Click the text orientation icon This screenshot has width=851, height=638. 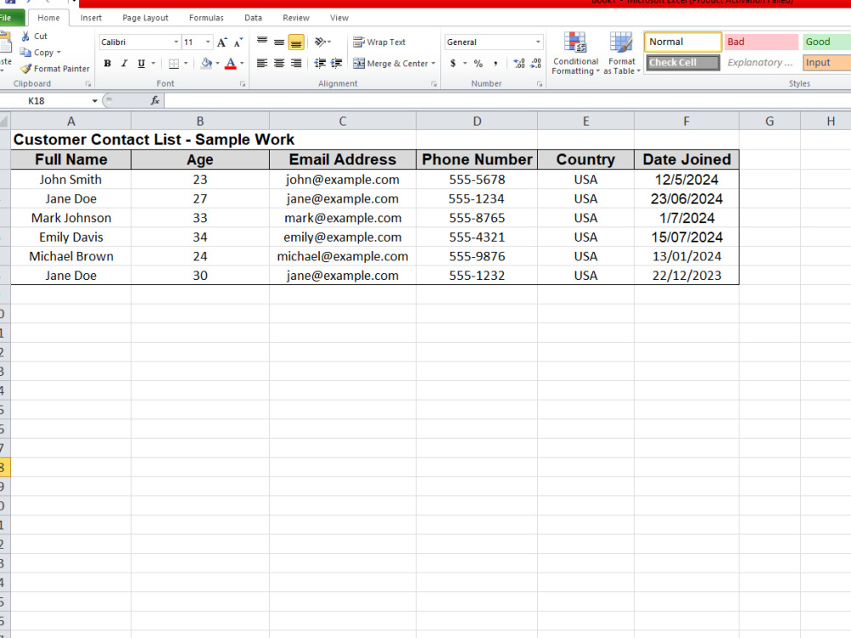[320, 41]
